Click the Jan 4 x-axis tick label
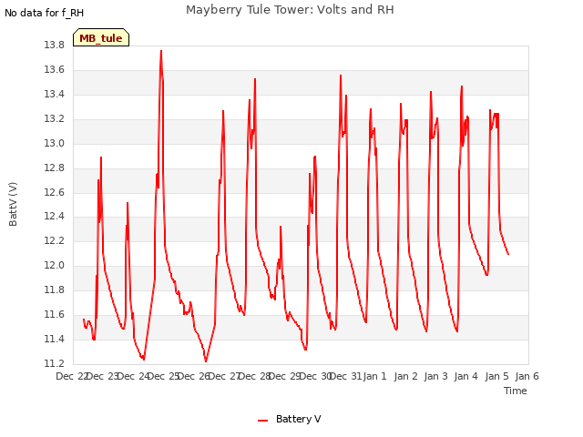 (465, 376)
